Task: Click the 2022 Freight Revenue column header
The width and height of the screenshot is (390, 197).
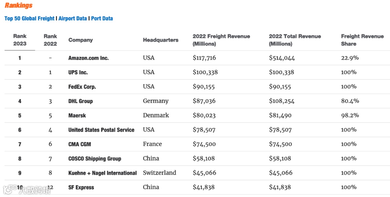Action: (221, 40)
